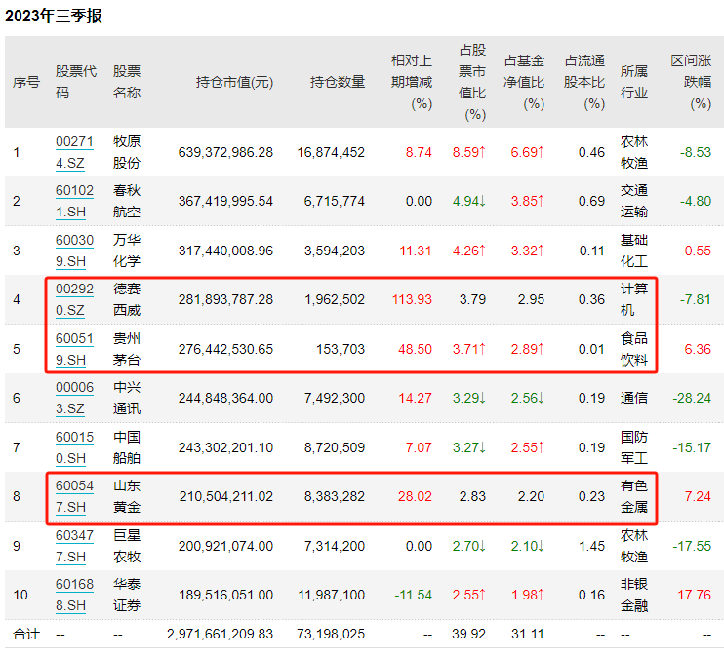The width and height of the screenshot is (724, 657).
Task: Click the 所属行业 column header
Action: (633, 82)
